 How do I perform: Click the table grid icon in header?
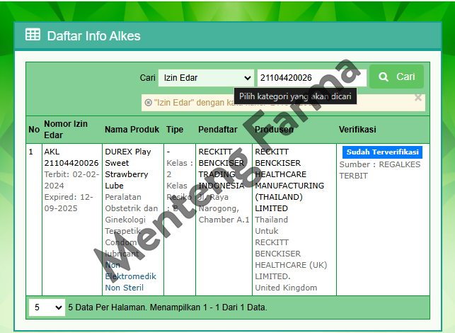click(33, 35)
